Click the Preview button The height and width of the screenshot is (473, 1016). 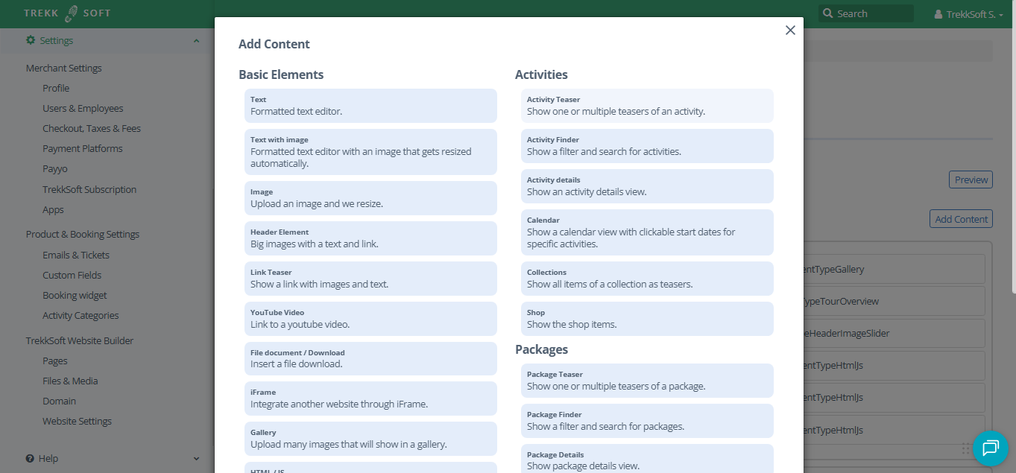point(971,180)
